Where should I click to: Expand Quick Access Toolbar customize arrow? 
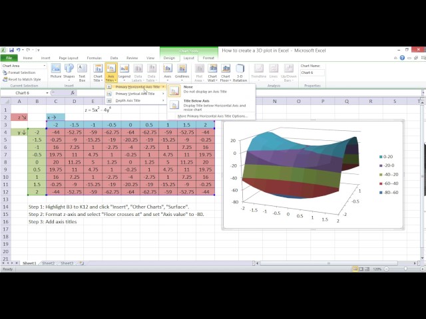click(x=39, y=51)
